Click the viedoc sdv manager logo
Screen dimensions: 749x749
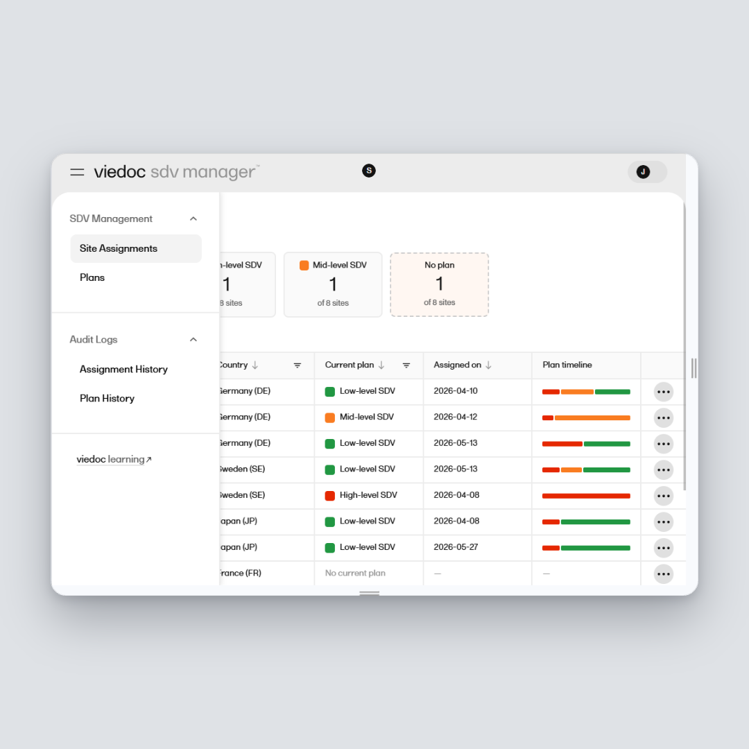(x=176, y=172)
